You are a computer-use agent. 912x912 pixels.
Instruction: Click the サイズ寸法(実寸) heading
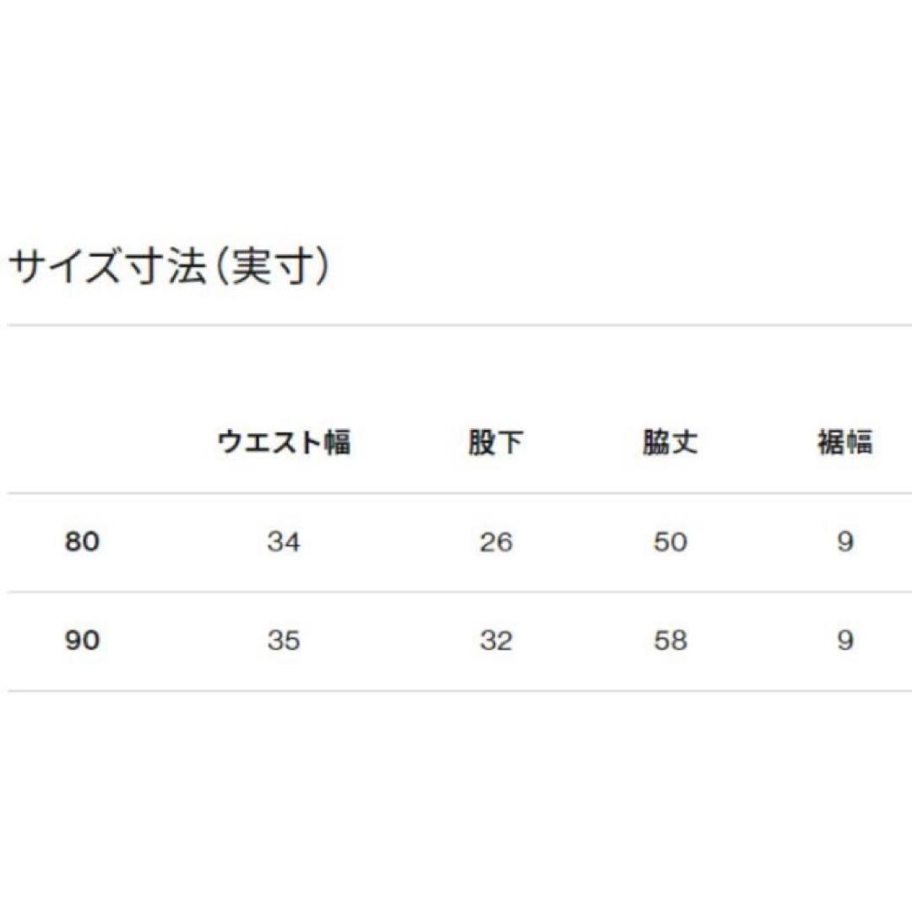pos(169,266)
